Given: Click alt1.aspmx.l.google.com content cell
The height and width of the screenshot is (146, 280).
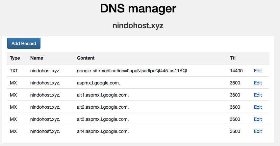Looking at the screenshot, I should click(x=103, y=95).
